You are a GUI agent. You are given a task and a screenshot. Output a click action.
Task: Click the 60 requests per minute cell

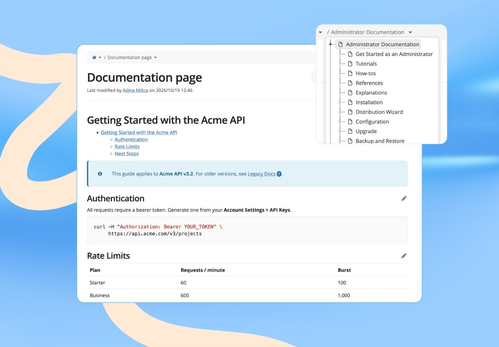tap(183, 283)
